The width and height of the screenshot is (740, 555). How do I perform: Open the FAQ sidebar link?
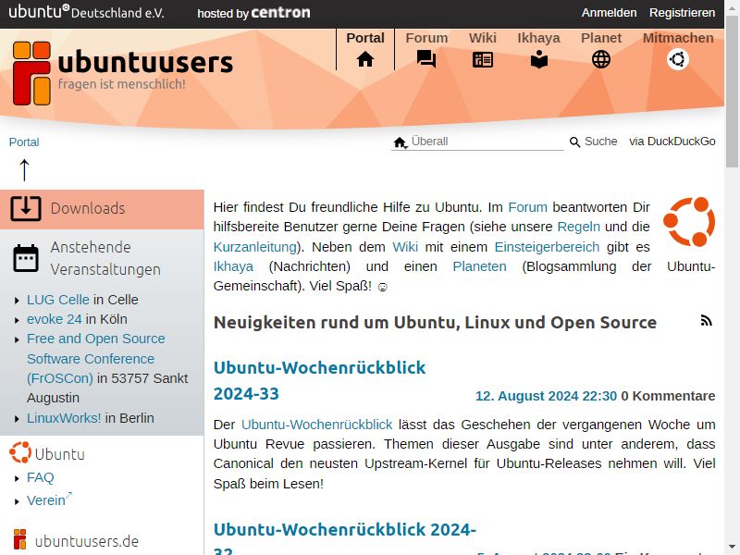pos(40,477)
